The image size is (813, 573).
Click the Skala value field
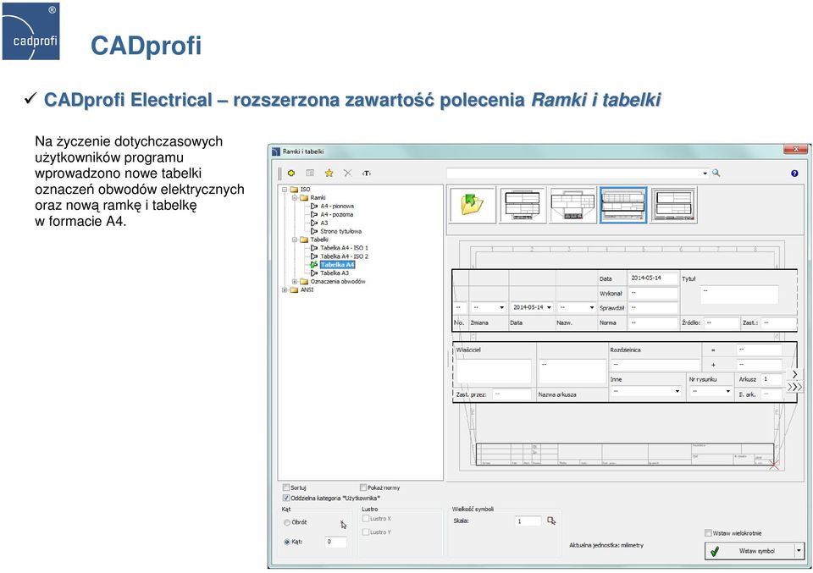click(x=528, y=521)
